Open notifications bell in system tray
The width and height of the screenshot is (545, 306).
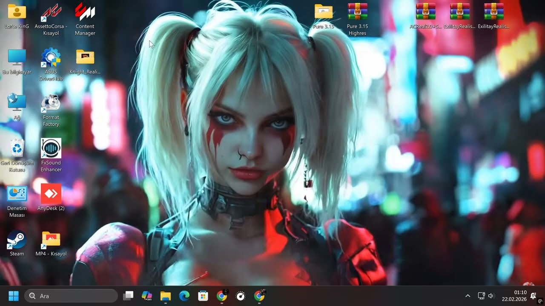click(534, 296)
